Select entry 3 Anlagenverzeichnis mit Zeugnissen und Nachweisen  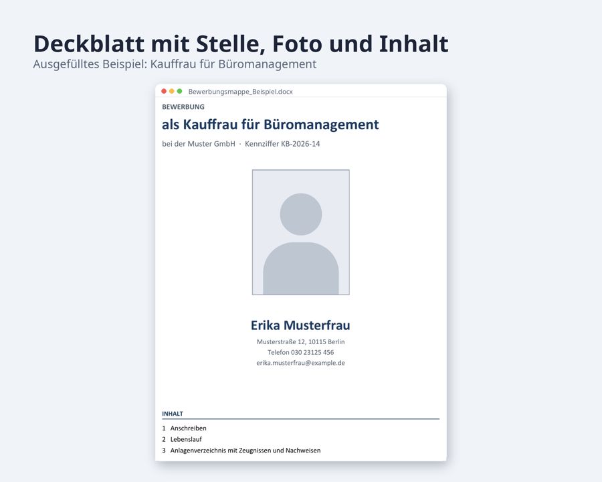click(241, 451)
